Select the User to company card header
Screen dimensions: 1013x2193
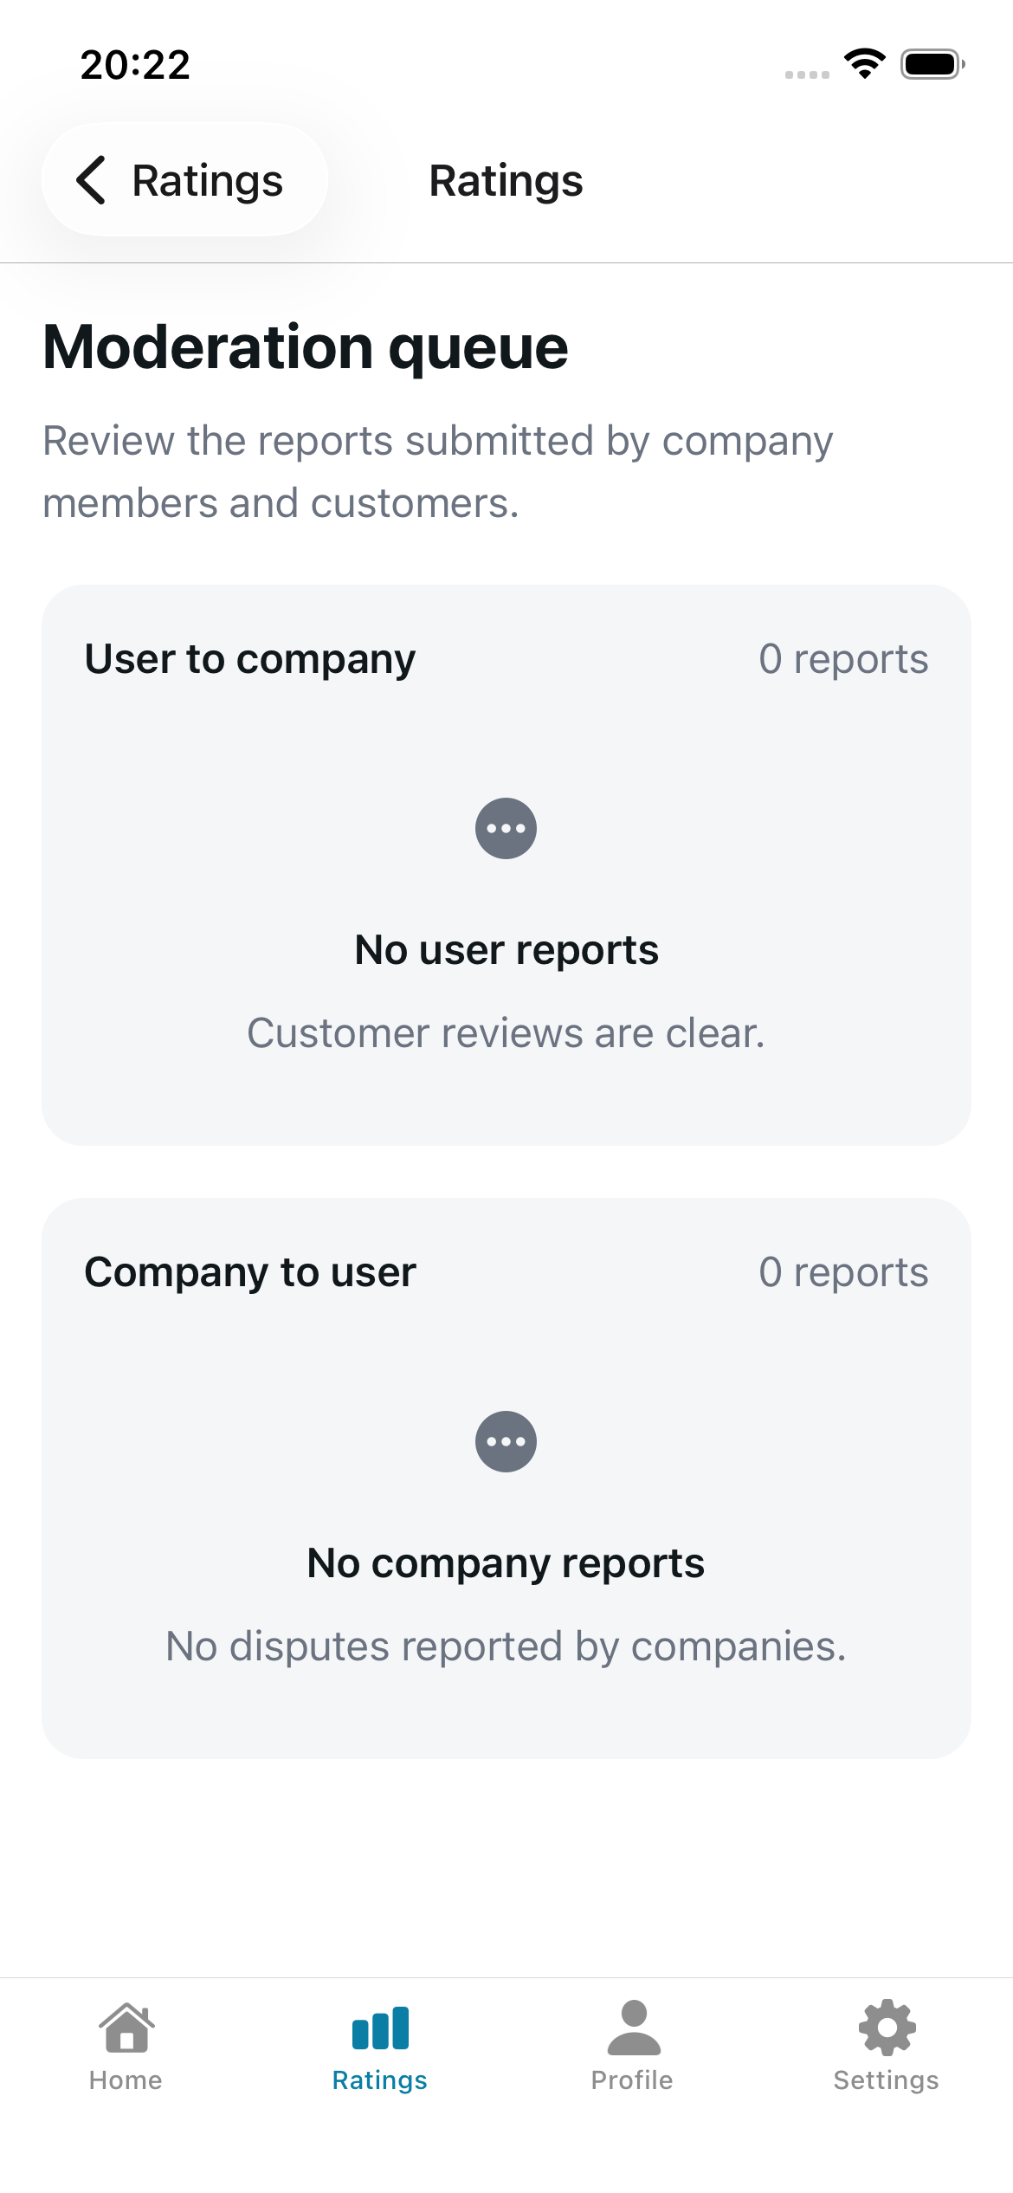tap(250, 659)
